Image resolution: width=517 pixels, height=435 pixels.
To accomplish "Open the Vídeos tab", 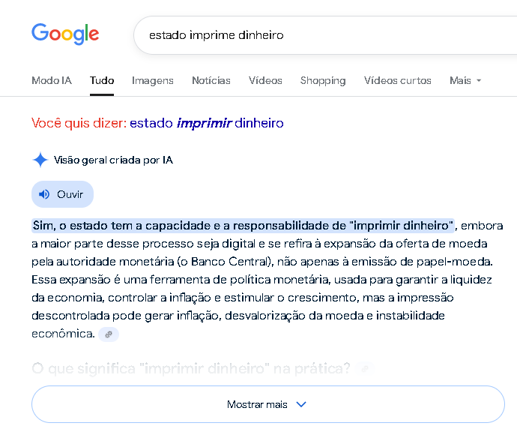I will pos(265,80).
